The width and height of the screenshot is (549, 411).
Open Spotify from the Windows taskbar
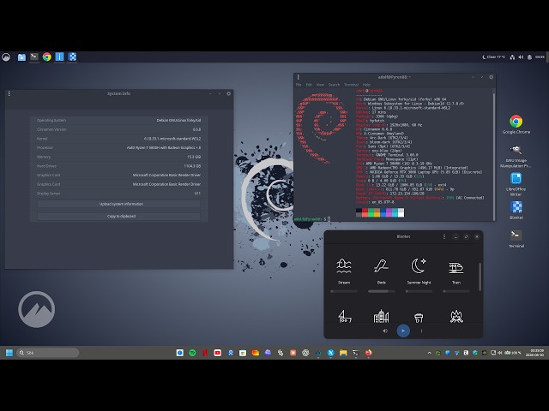pyautogui.click(x=192, y=353)
